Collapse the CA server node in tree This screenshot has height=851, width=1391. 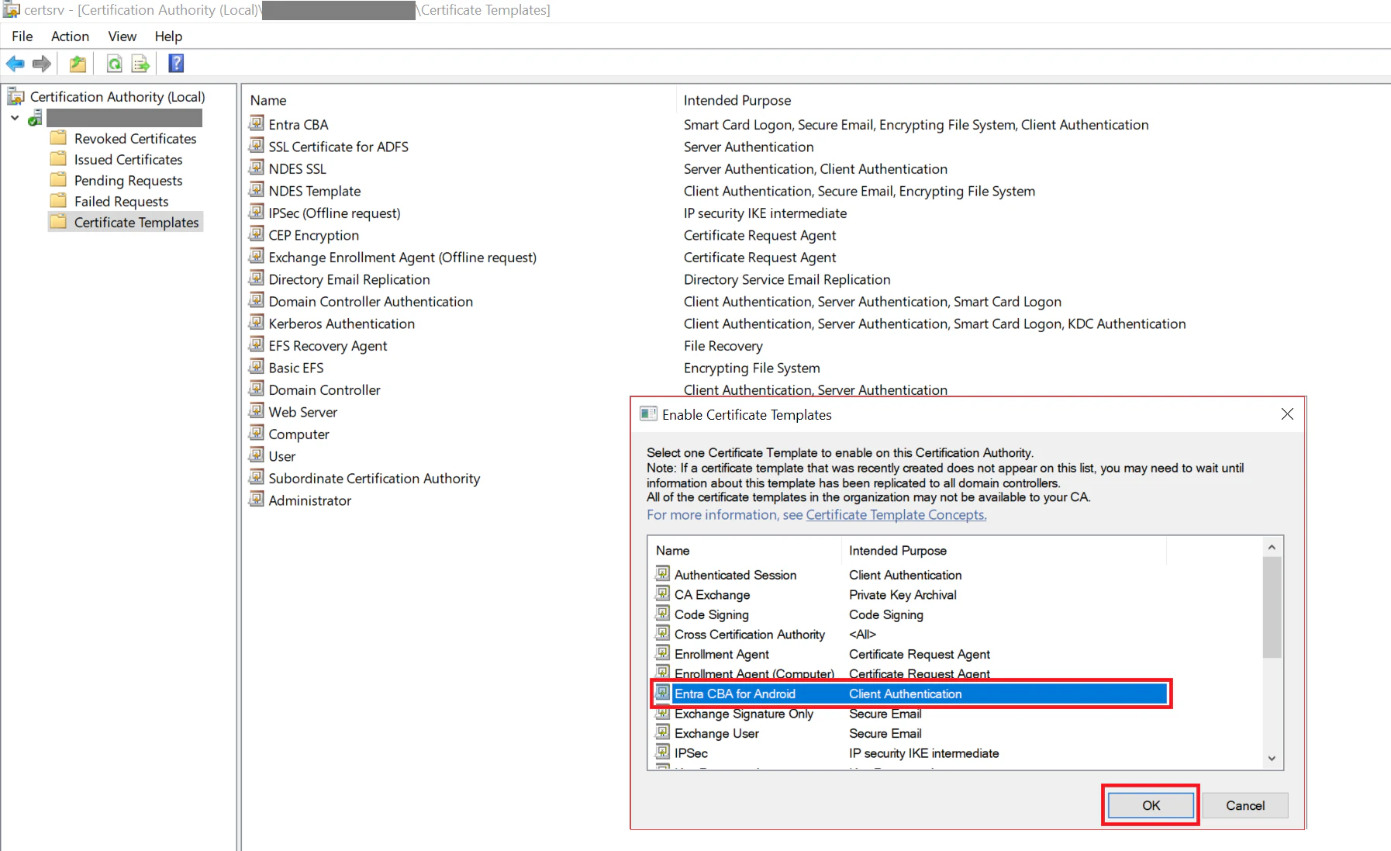[15, 118]
